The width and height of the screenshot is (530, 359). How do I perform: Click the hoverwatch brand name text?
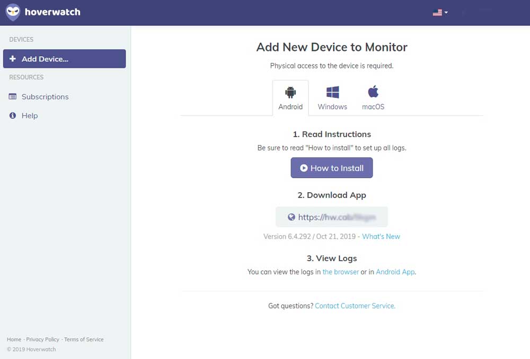point(52,12)
